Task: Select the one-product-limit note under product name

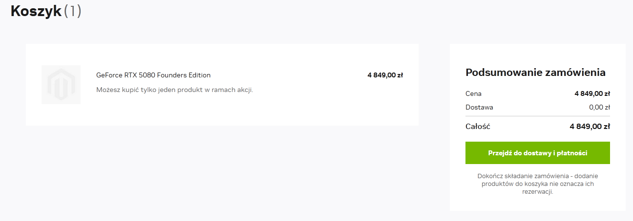Action: (174, 90)
